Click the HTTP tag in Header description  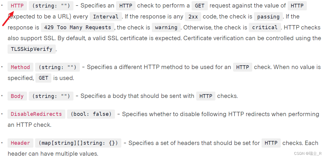click(271, 143)
